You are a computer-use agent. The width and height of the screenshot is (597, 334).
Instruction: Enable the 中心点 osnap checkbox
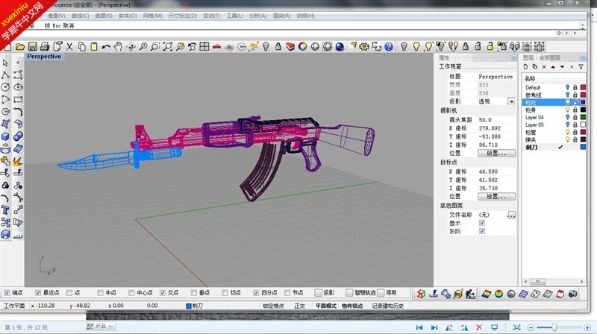pyautogui.click(x=131, y=292)
